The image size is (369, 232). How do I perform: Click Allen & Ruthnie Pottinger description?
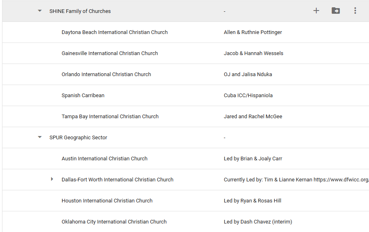(x=253, y=32)
